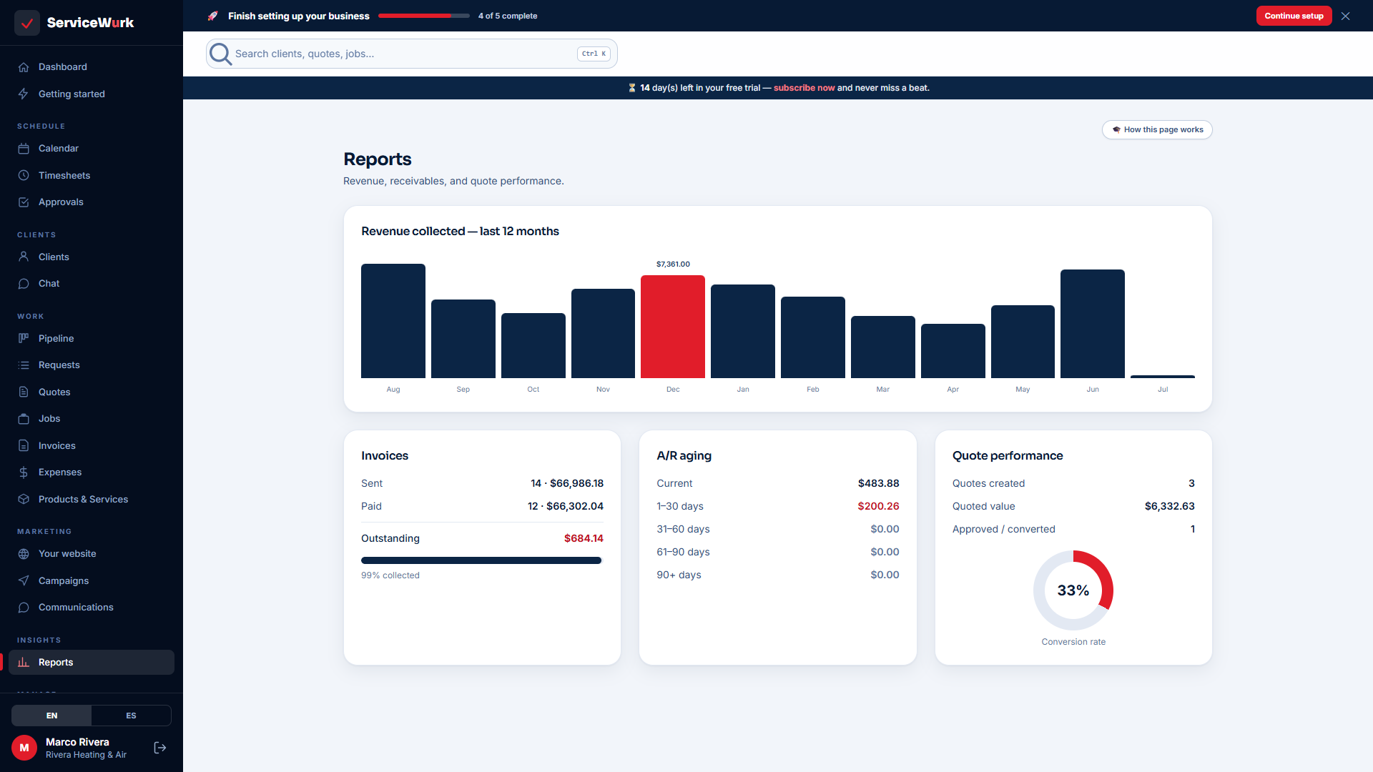Click the 4 of 5 complete text
The height and width of the screenshot is (772, 1373).
[508, 16]
